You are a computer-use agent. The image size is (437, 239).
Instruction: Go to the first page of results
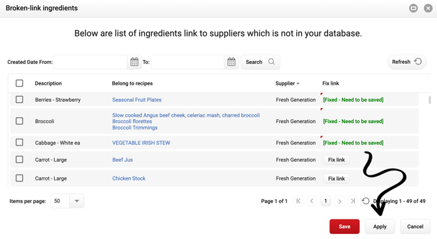point(299,201)
